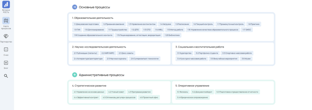This screenshot has width=312, height=110.
Task: Open 2.3 Дисс.советы
Action: (x=126, y=53)
